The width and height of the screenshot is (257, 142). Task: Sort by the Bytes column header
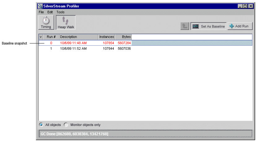point(123,37)
